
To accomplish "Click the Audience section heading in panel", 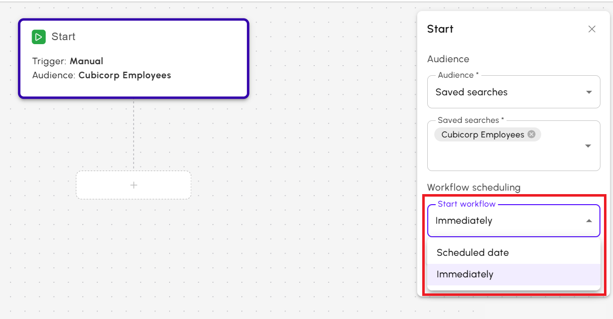I will [x=448, y=59].
